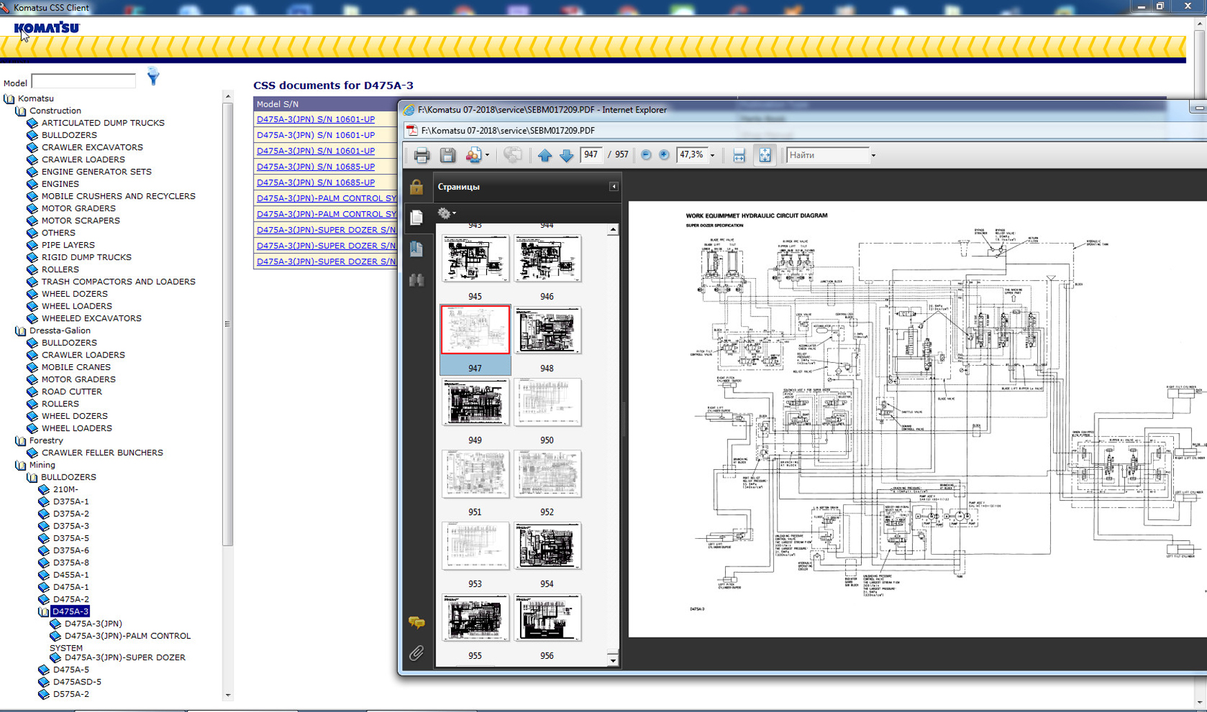Click the model filter funnel icon
Screen dimensions: 1207x712
153,77
